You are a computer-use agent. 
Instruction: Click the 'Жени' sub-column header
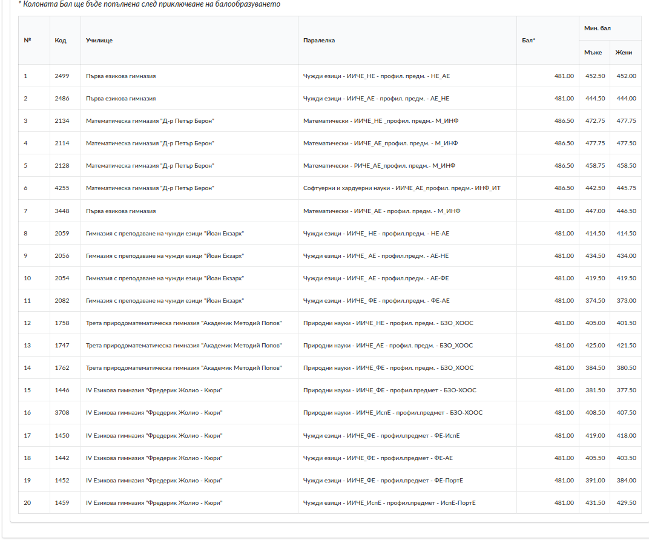coord(624,53)
